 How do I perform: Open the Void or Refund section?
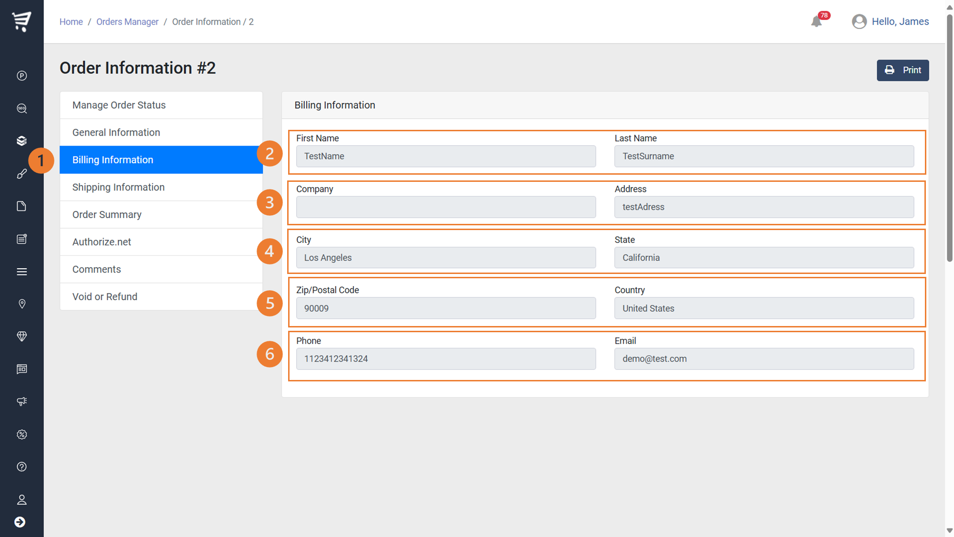pos(105,296)
